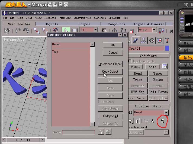Click the Undo arrow icon
This screenshot has width=193, height=144.
18,31
